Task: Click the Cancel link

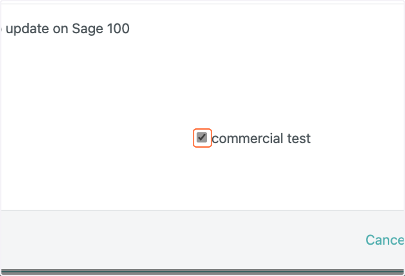Action: 385,240
